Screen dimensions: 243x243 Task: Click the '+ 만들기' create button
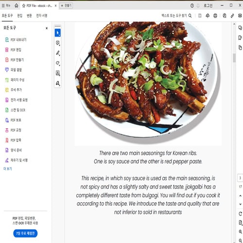click(x=66, y=6)
